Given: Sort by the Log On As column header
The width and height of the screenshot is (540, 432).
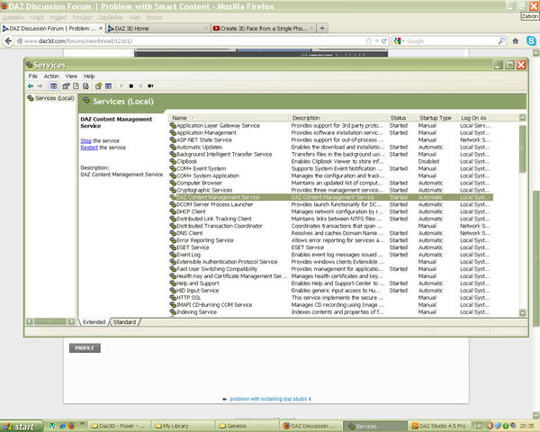Looking at the screenshot, I should (x=475, y=118).
